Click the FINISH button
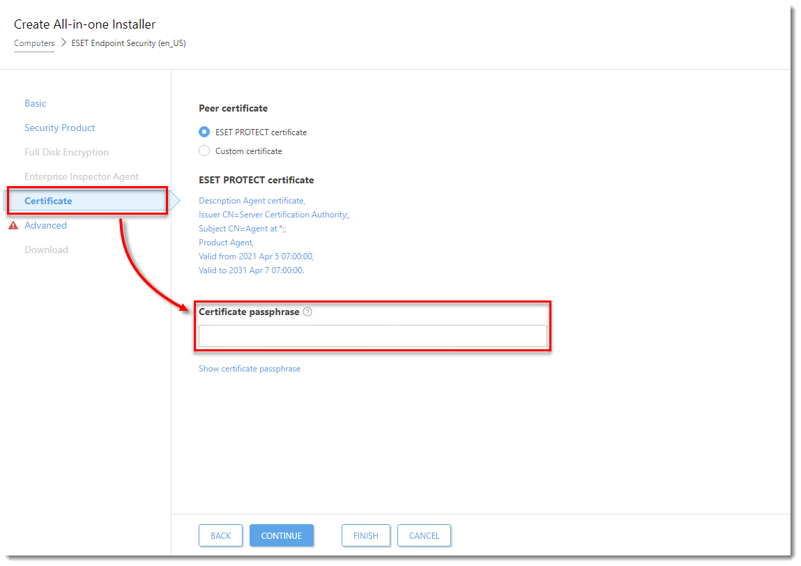This screenshot has width=801, height=566. coord(365,535)
